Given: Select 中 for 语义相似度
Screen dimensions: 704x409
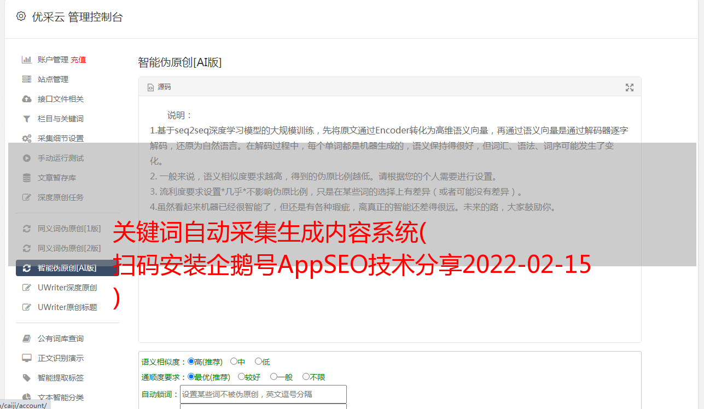Looking at the screenshot, I should pos(234,361).
